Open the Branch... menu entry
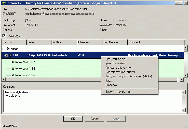The image size is (189, 129). point(129,85)
